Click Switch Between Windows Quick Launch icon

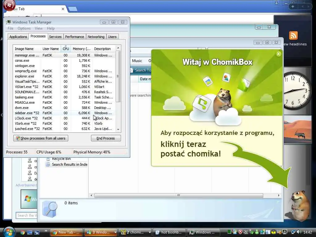tap(37, 232)
